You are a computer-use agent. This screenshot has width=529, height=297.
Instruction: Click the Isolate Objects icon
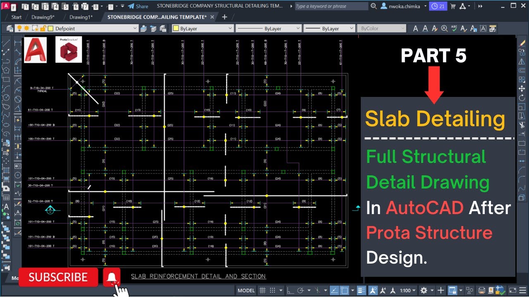(469, 290)
